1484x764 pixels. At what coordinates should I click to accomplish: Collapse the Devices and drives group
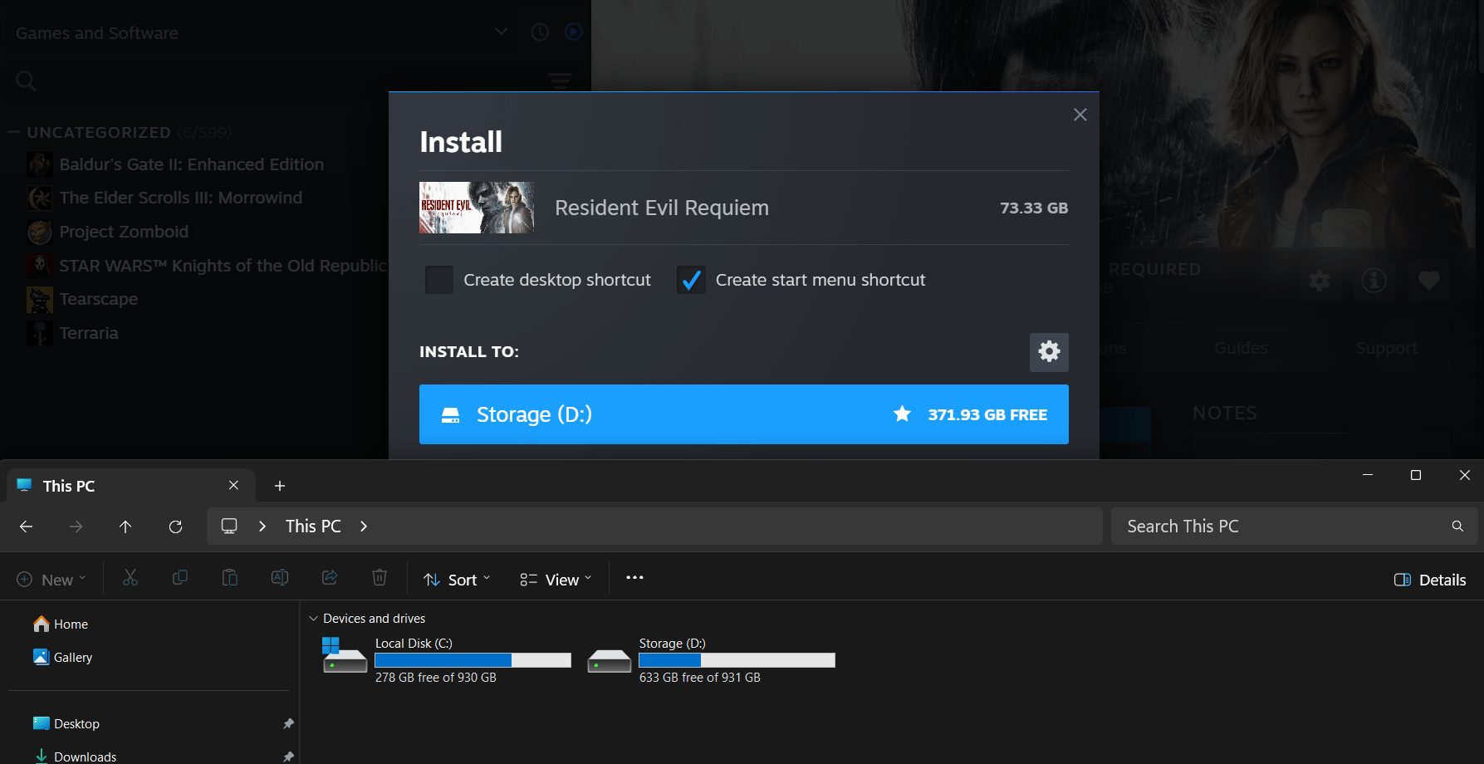click(314, 619)
